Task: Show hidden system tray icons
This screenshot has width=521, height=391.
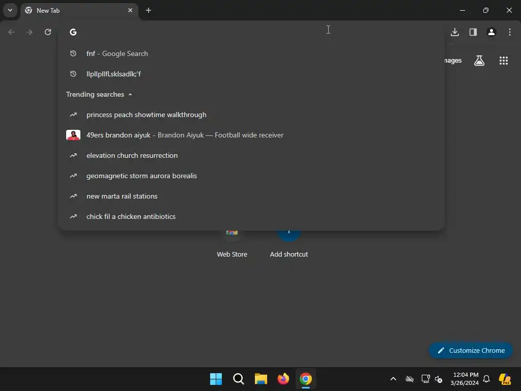Action: pos(393,379)
